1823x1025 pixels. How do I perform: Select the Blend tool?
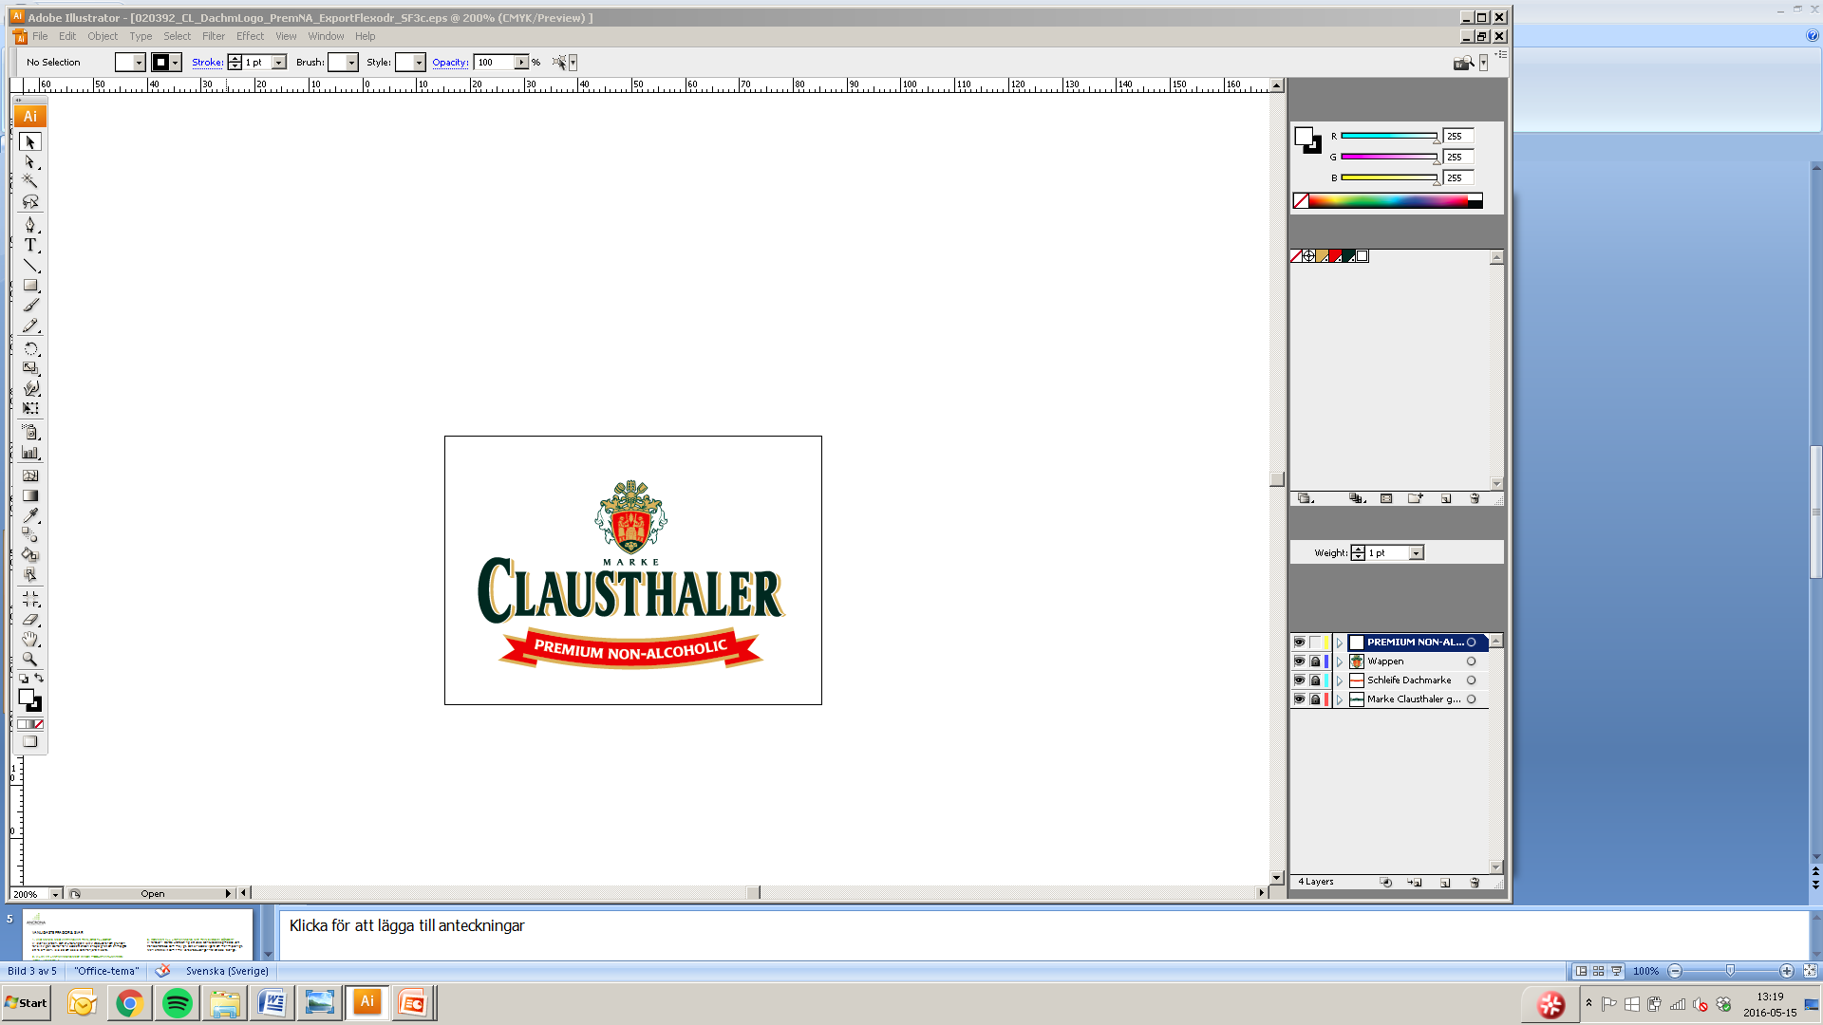tap(30, 535)
